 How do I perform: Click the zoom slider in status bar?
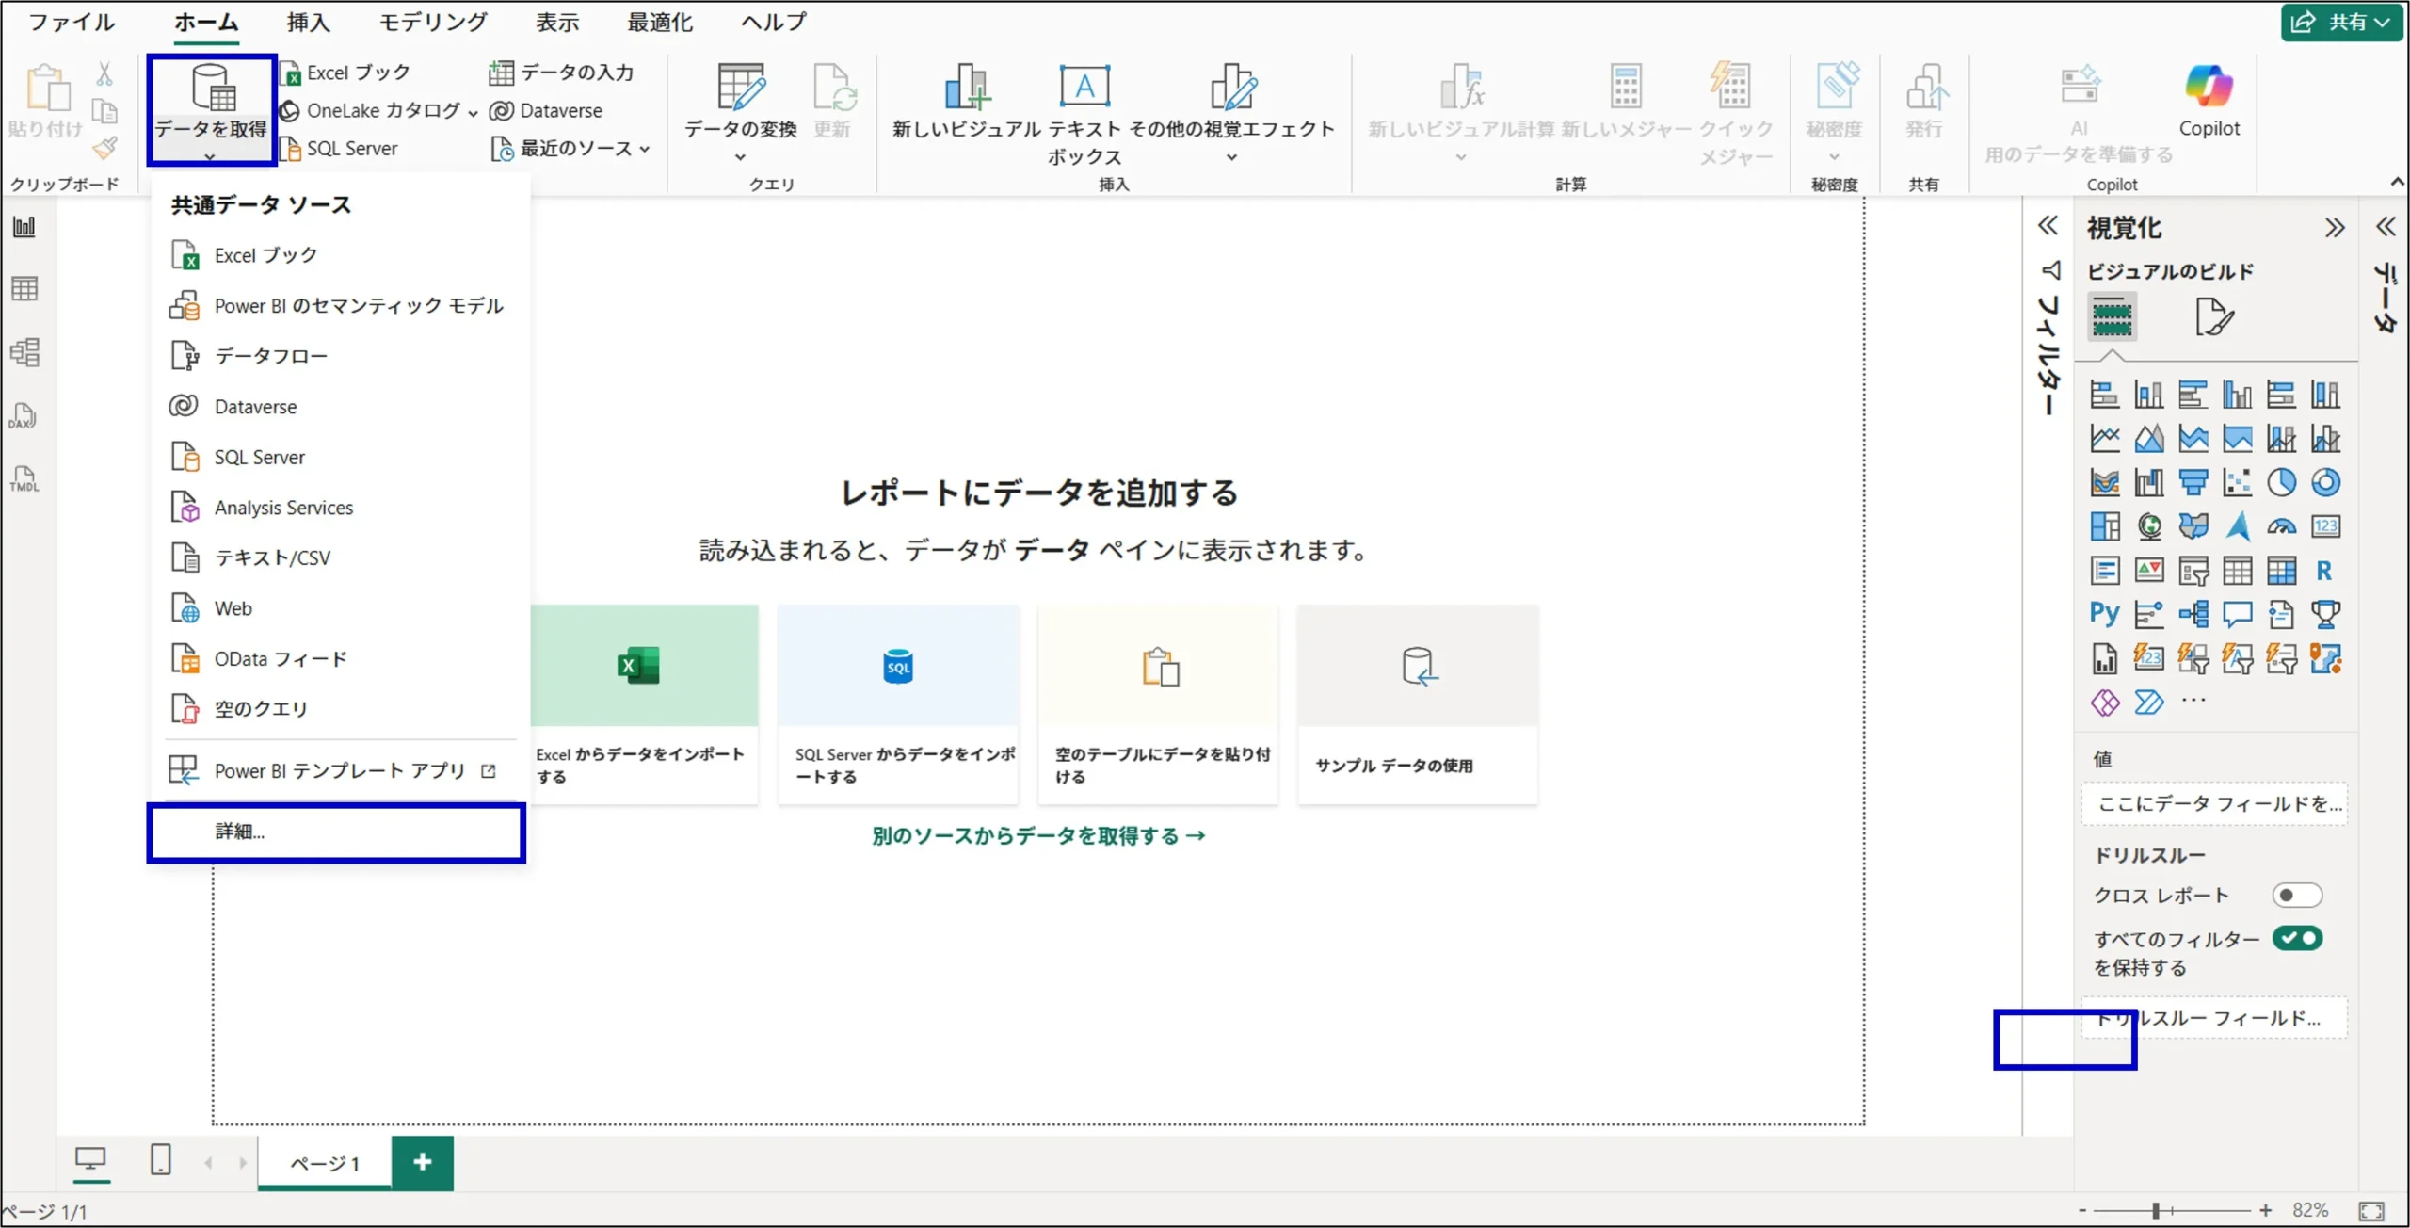tap(2155, 1210)
